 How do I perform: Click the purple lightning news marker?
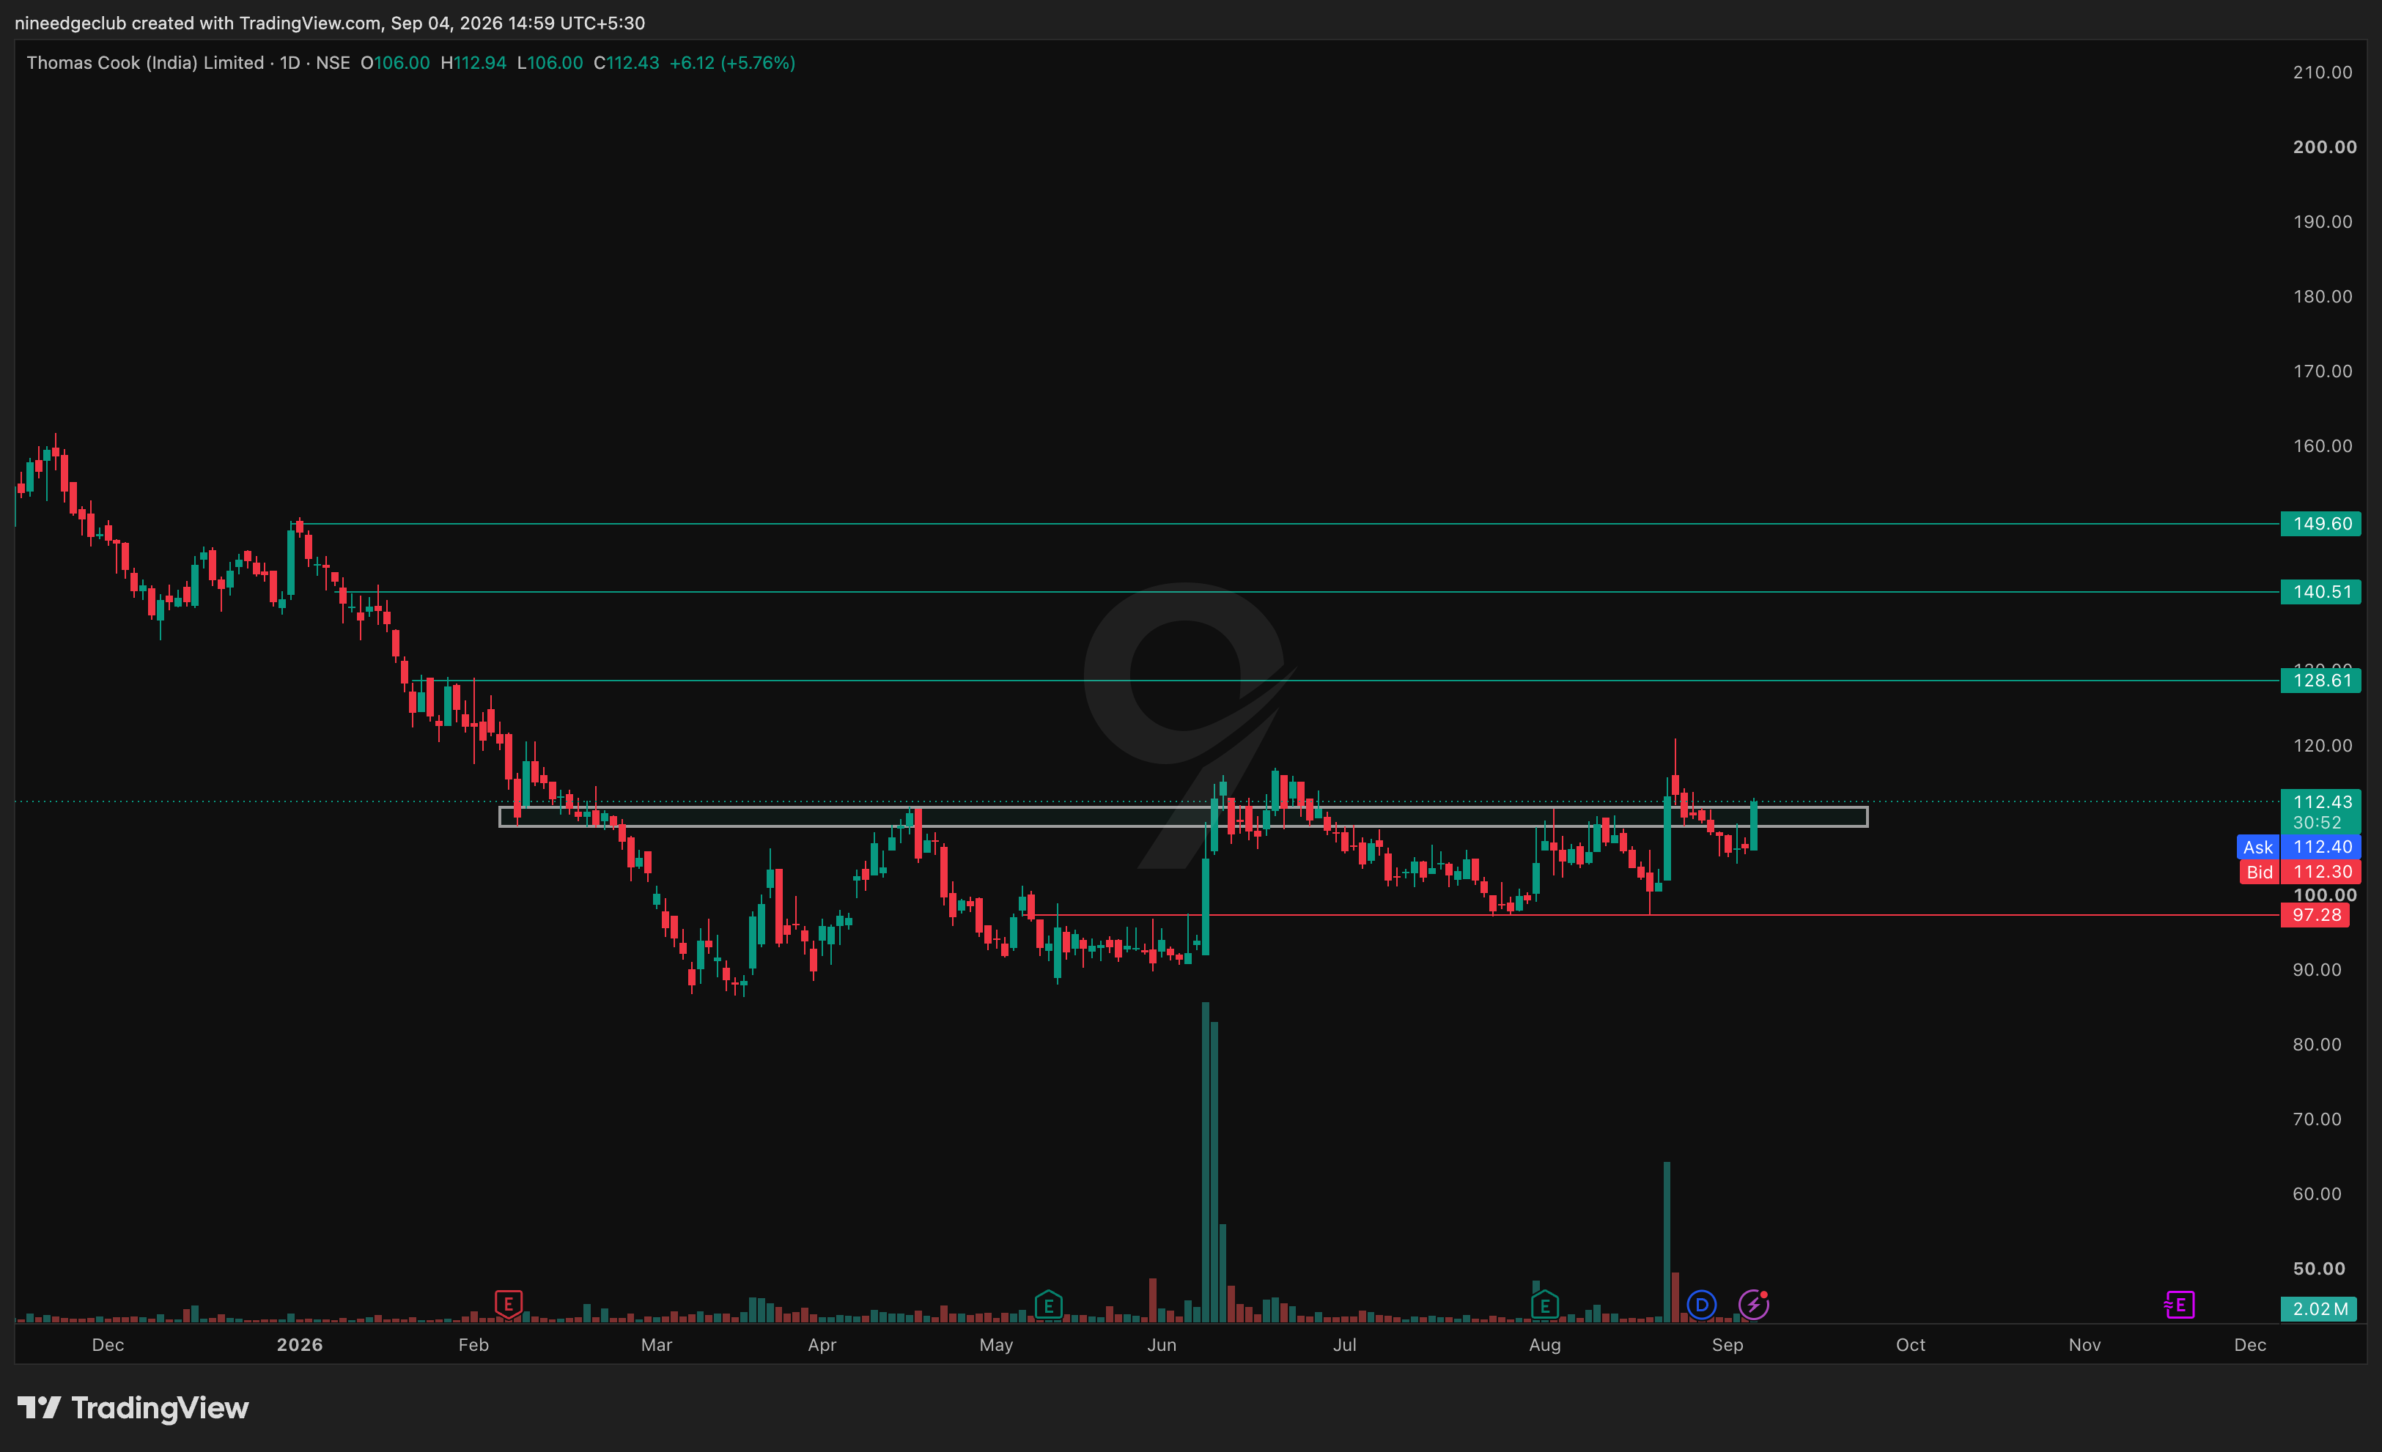(1754, 1305)
